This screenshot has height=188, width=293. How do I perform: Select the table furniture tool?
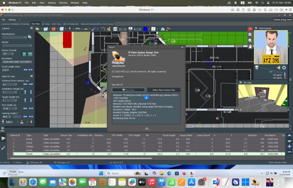click(78, 29)
